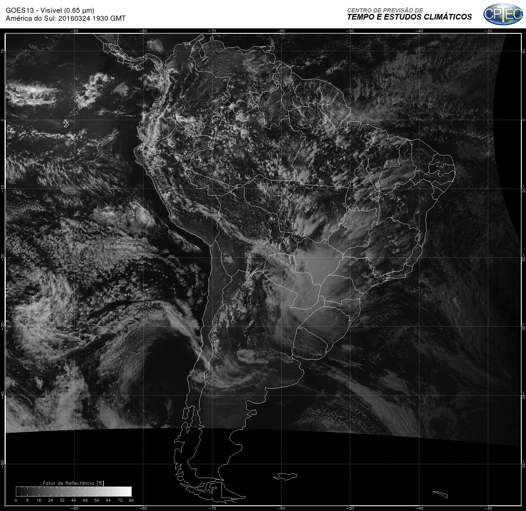This screenshot has width=526, height=511.
Task: Click the '-20' latitude label on left axis
Action: (3, 257)
